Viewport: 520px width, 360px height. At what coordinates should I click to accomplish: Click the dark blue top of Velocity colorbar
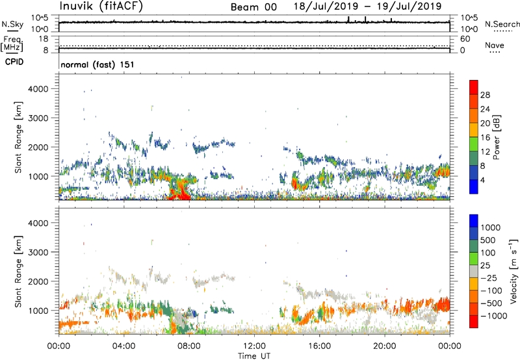tap(474, 221)
